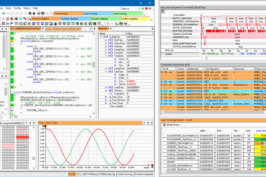Open the Macro menu

(x=27, y=8)
